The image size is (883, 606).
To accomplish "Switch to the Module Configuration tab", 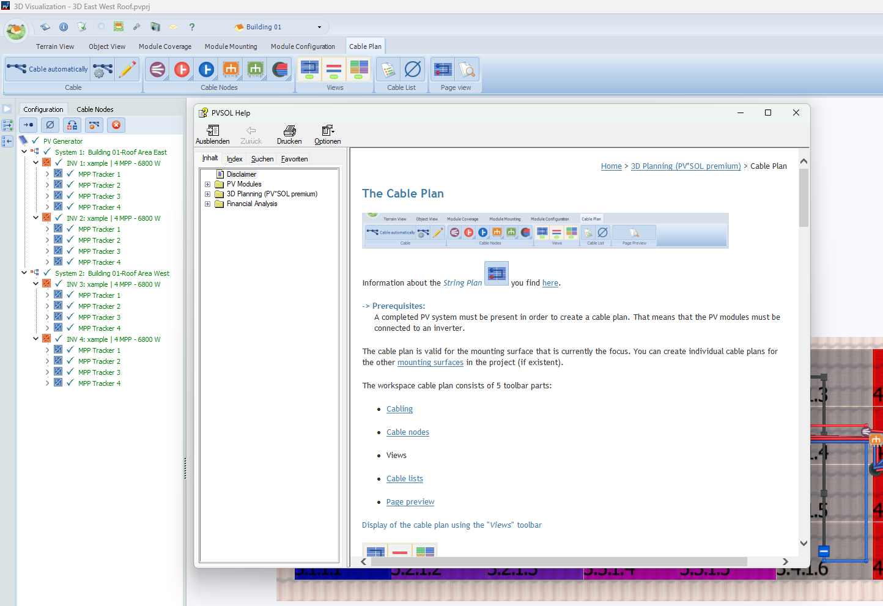I will (x=303, y=46).
